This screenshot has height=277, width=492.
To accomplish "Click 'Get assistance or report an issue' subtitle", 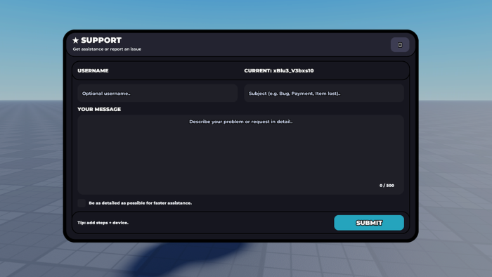I will (x=107, y=49).
